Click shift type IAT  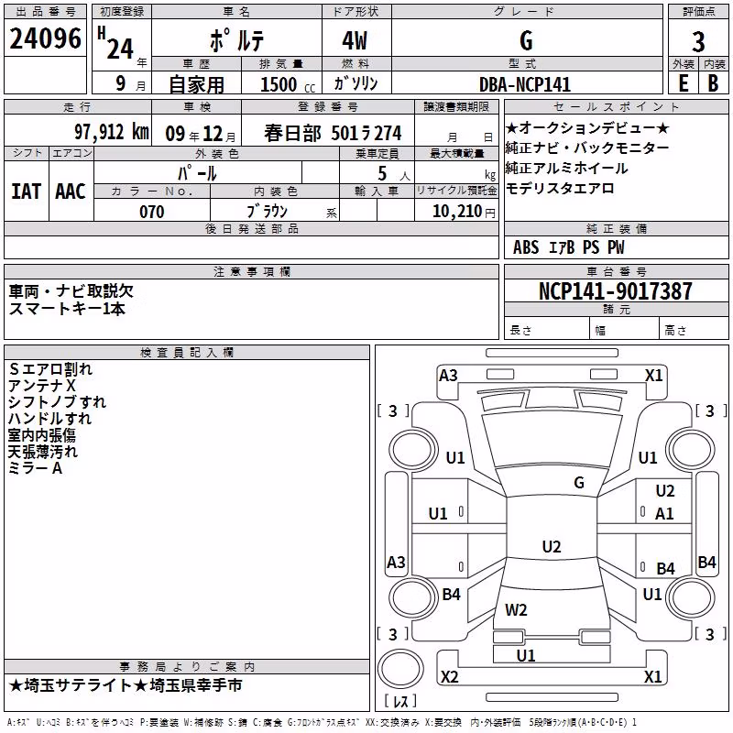[27, 191]
